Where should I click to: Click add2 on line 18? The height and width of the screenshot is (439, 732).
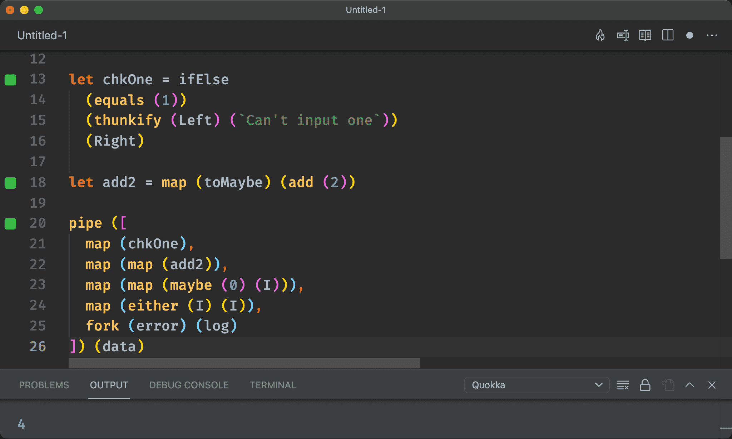point(119,182)
